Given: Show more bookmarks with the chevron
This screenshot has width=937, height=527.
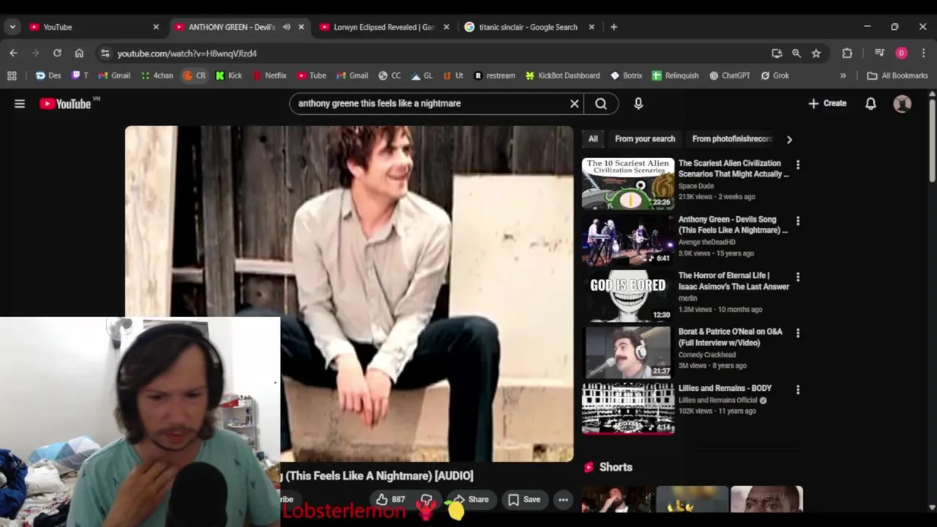Looking at the screenshot, I should [x=843, y=75].
